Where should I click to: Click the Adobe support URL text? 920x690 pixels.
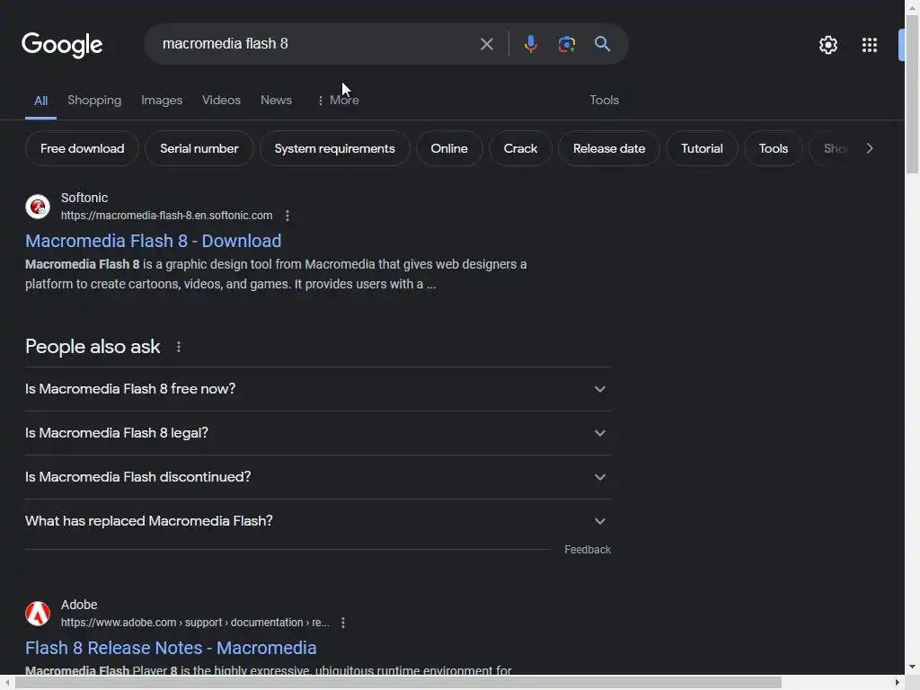195,623
